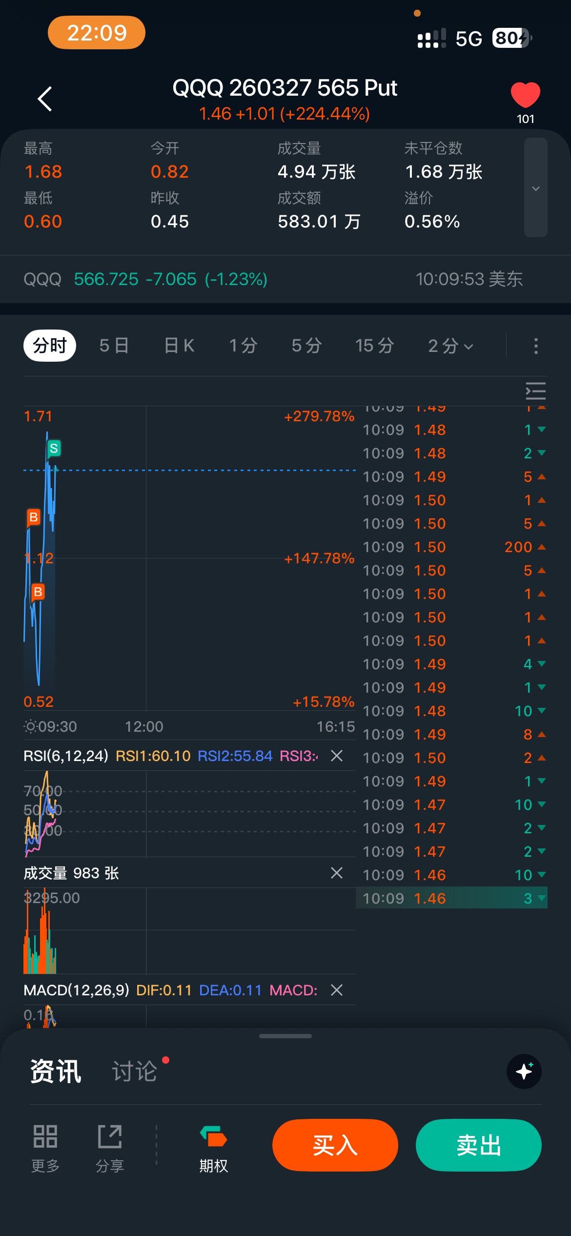Viewport: 571px width, 1236px height.
Task: Open the AI sparkle assistant icon
Action: pos(524,1071)
